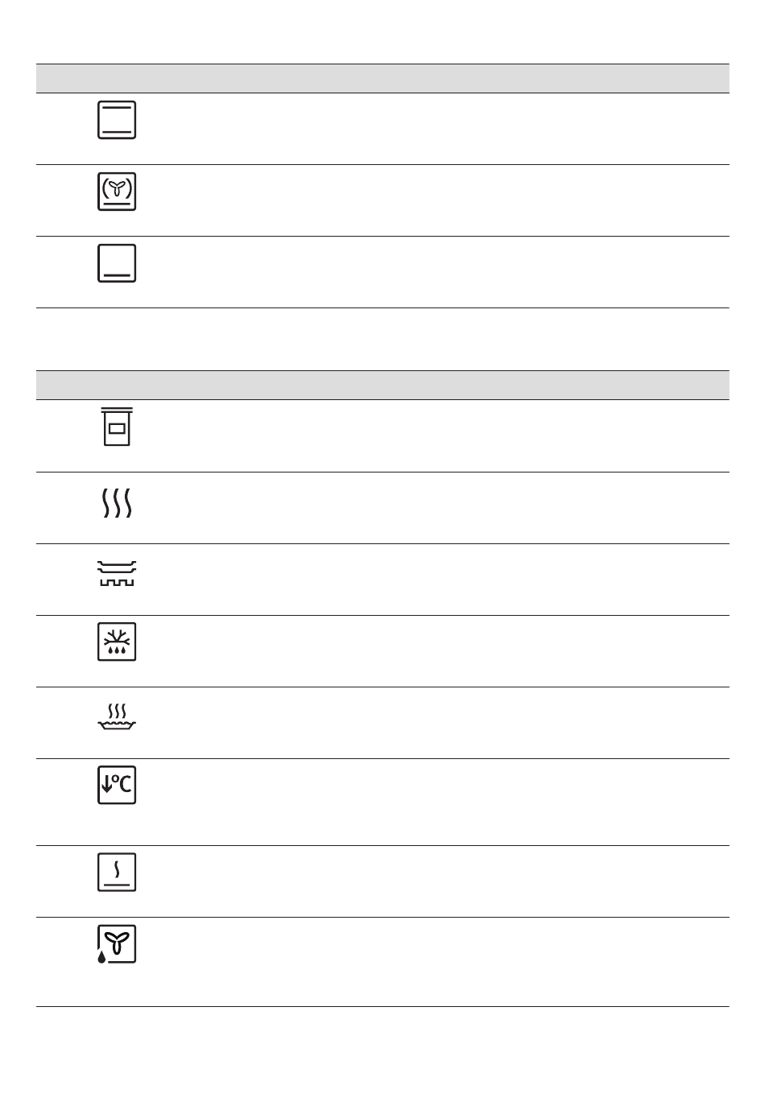Choose the fan with bottom heat pizza icon
This screenshot has width=765, height=1106.
point(117,192)
